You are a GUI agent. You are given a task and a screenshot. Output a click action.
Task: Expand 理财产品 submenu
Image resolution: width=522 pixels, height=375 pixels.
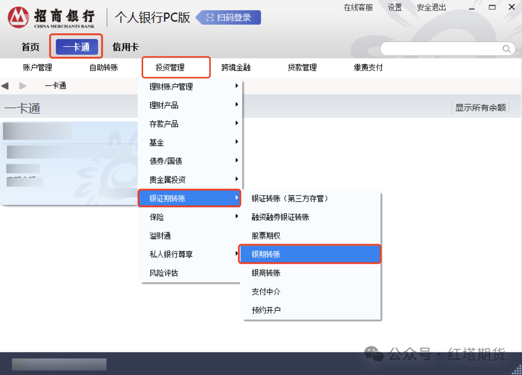(190, 105)
